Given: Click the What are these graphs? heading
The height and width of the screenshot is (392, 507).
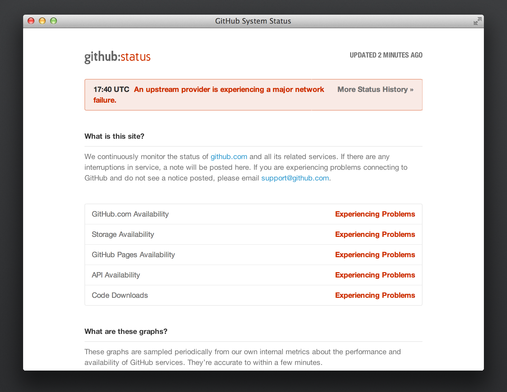Looking at the screenshot, I should [x=126, y=331].
